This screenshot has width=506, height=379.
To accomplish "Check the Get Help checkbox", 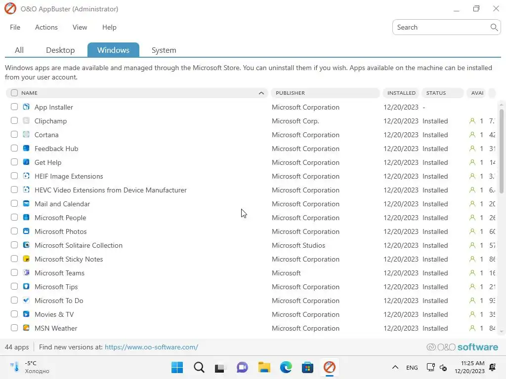I will tap(14, 162).
